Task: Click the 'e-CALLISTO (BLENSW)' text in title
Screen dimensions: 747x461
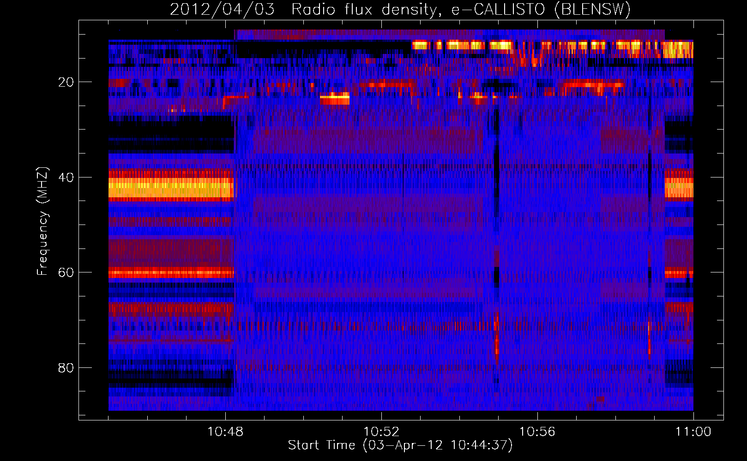Action: coord(541,10)
